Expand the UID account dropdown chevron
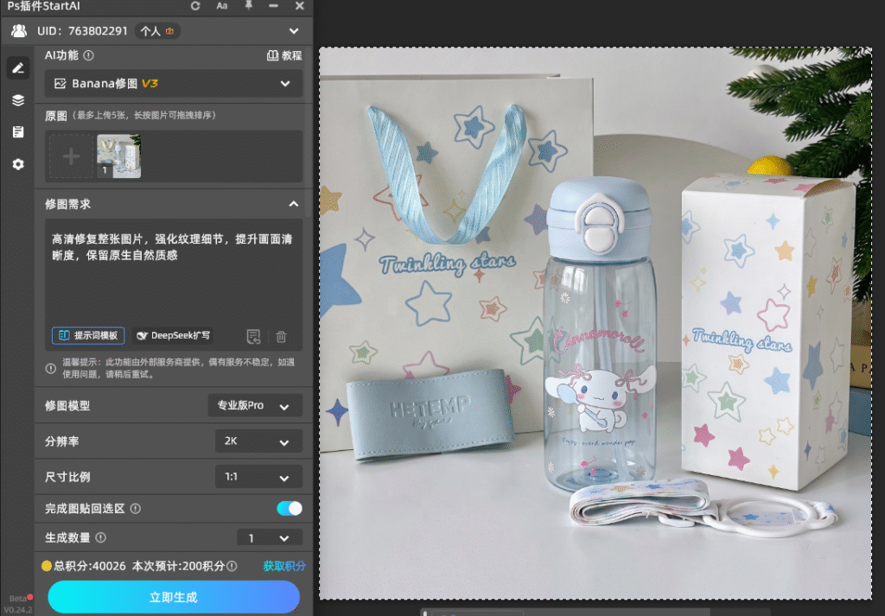This screenshot has width=885, height=616. (294, 31)
